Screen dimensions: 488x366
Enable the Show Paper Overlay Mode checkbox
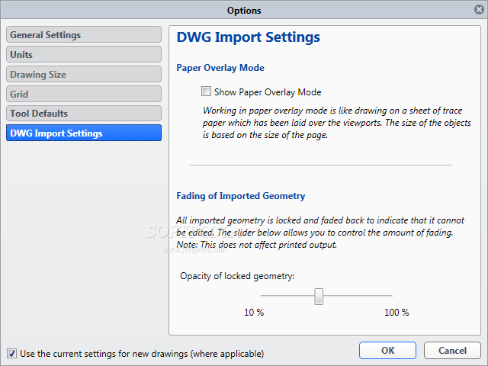(x=206, y=91)
